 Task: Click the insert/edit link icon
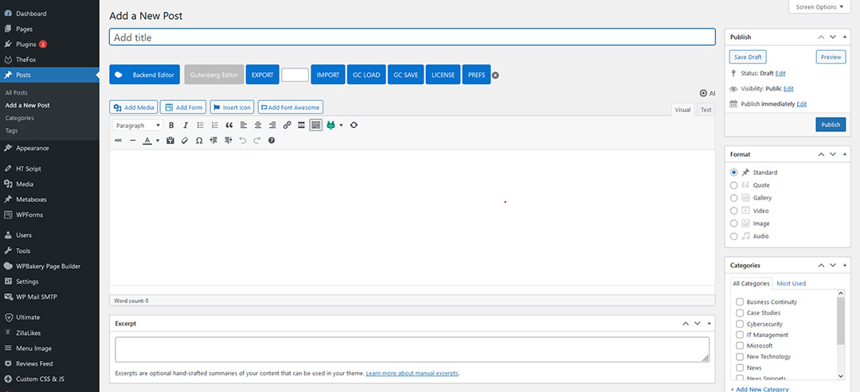coord(287,126)
